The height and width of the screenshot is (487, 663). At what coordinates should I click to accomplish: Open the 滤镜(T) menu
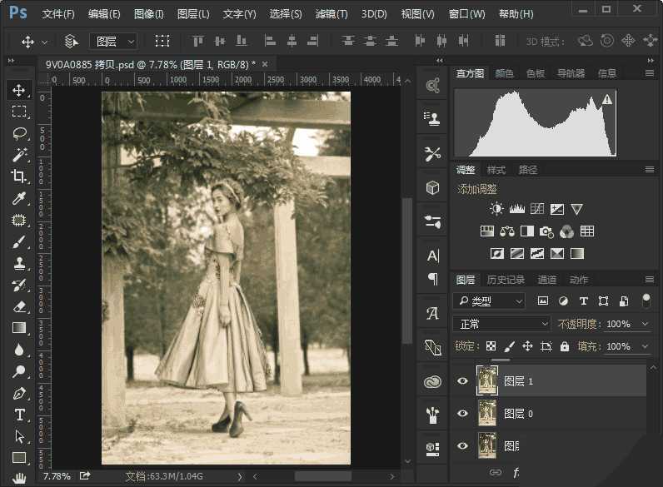pos(331,14)
